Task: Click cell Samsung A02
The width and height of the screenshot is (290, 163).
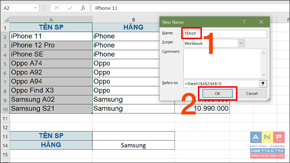Action: [51, 100]
